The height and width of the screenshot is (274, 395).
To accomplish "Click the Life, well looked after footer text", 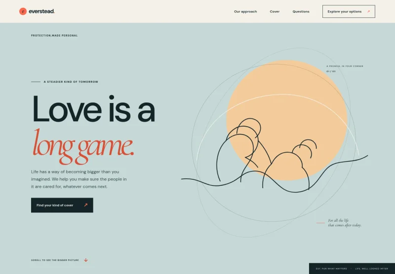I will [x=372, y=269].
